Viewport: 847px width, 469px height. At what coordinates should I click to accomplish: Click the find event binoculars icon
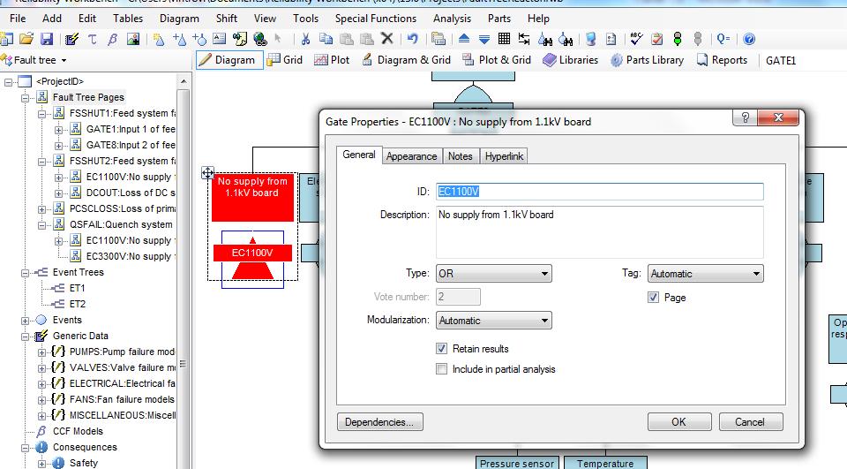click(566, 39)
